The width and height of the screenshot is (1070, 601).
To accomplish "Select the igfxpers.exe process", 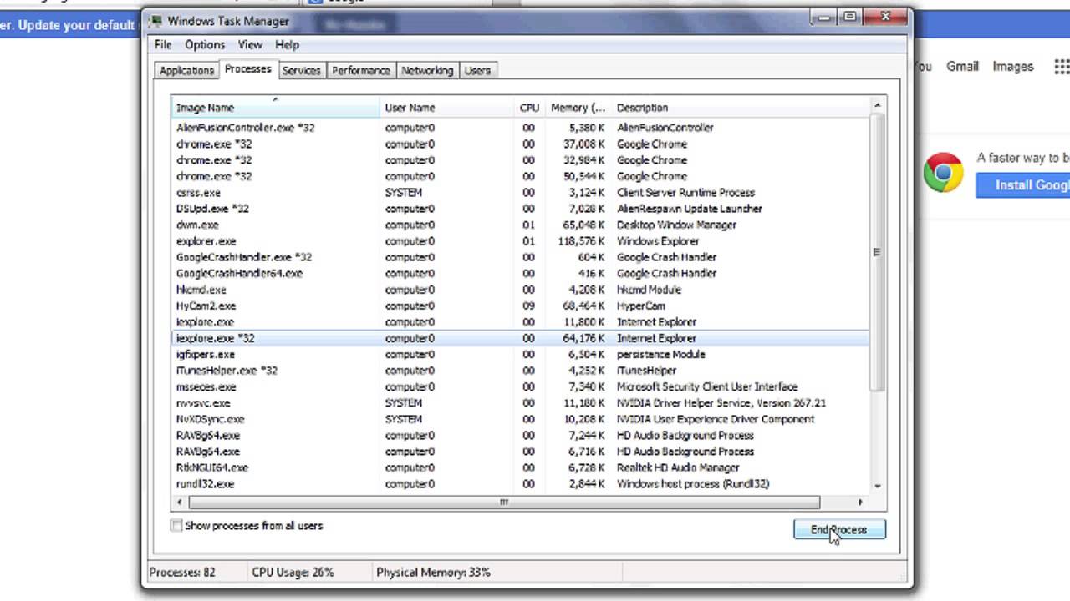I will [x=520, y=354].
